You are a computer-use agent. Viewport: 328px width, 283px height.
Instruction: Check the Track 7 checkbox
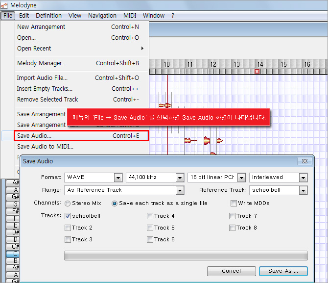(x=232, y=216)
